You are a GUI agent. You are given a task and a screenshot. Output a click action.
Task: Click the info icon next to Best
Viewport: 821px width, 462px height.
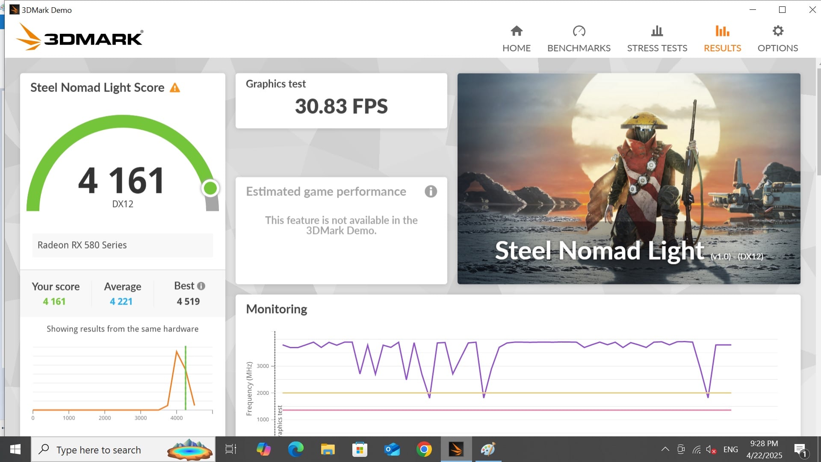201,286
